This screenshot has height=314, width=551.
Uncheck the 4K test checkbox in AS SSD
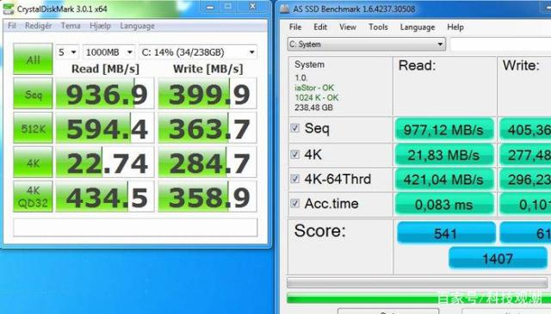(294, 154)
